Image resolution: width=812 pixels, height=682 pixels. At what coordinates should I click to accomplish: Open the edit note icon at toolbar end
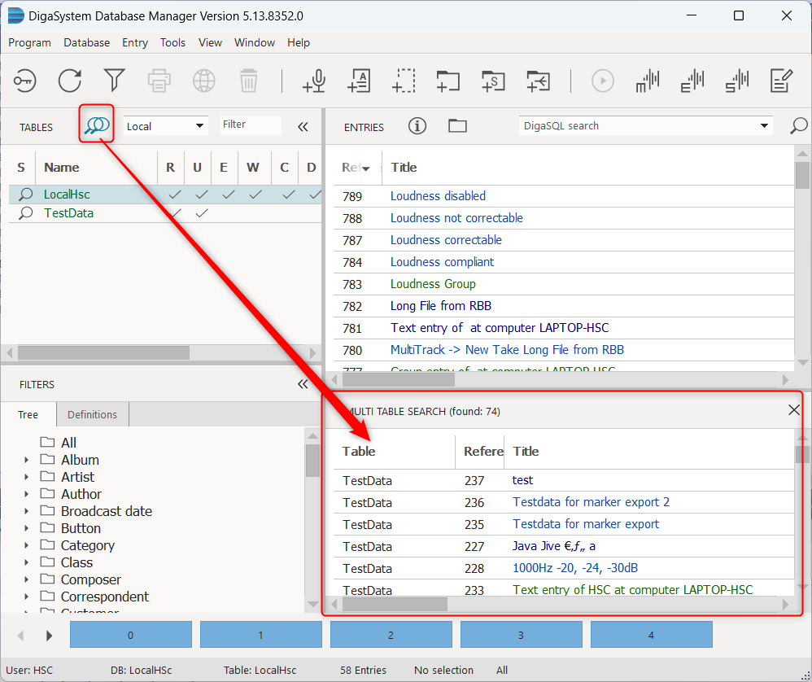click(x=781, y=81)
